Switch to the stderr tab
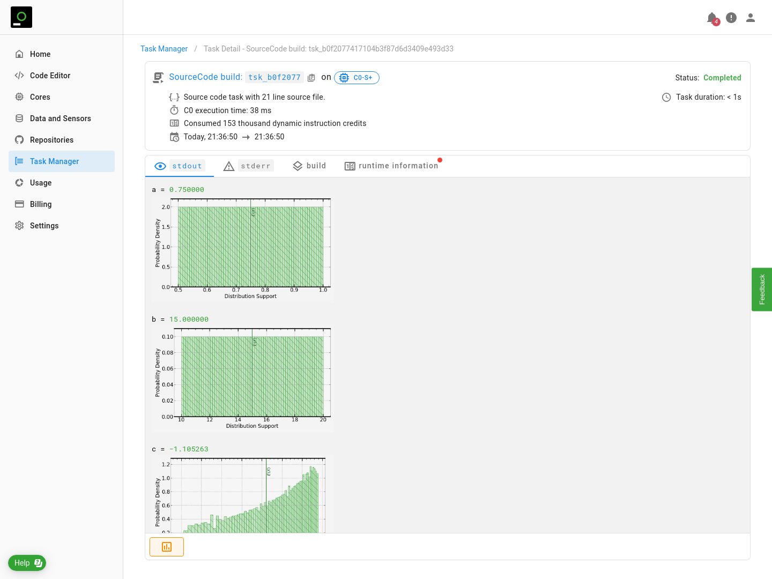The height and width of the screenshot is (579, 772). pyautogui.click(x=248, y=166)
